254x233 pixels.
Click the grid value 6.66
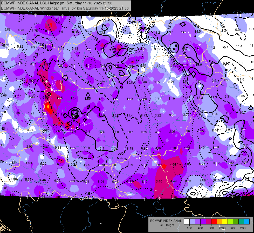[4, 95]
